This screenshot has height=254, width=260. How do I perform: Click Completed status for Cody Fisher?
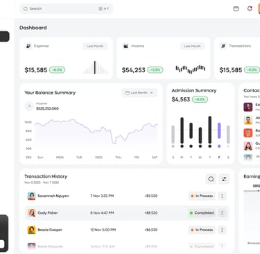coord(202,213)
